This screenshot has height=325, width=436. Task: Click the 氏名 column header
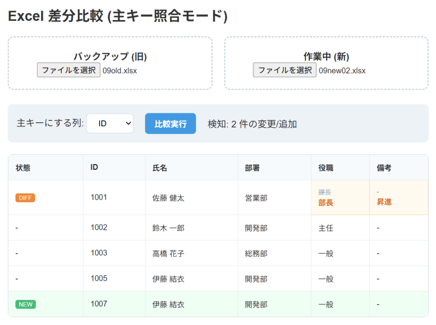[x=160, y=168]
